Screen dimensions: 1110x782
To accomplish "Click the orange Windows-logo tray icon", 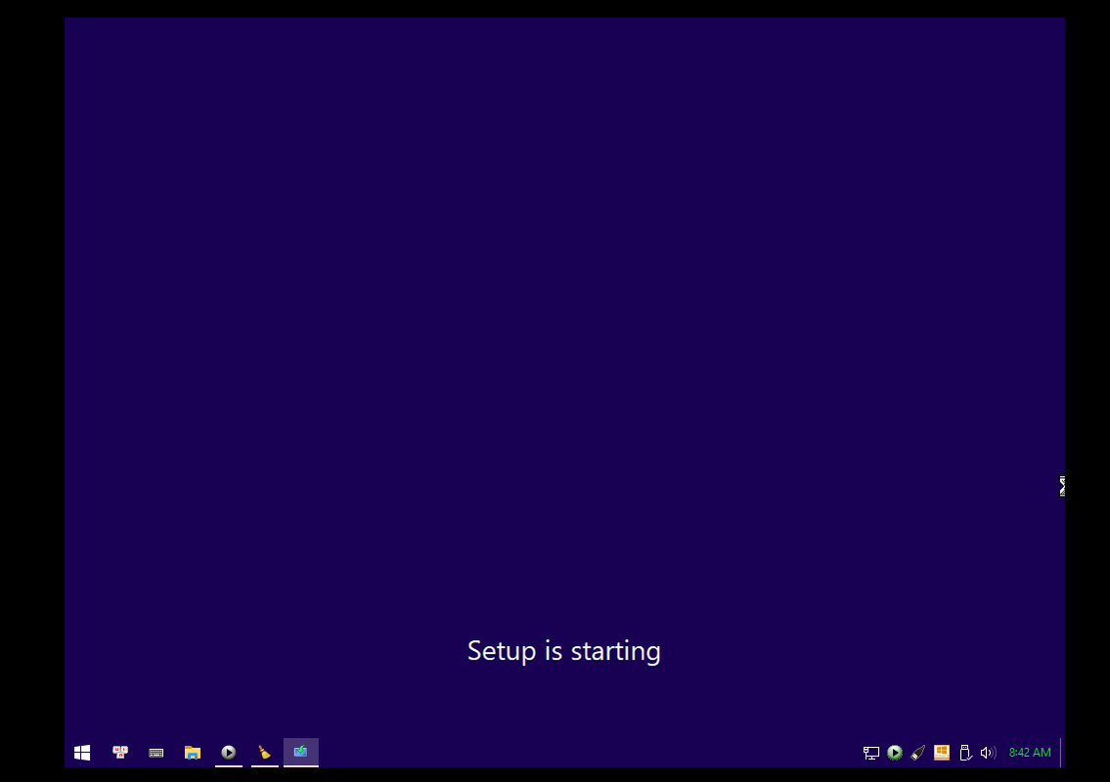I will [x=942, y=753].
